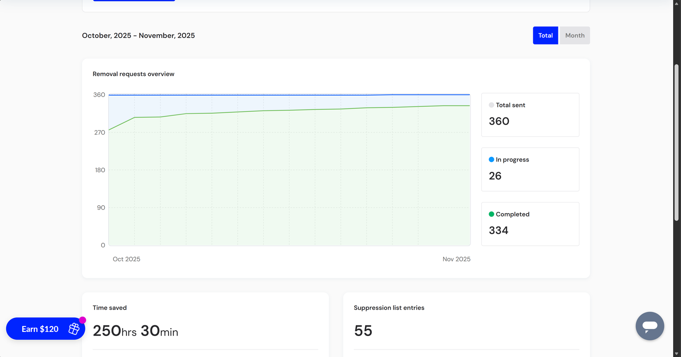Click the green Completed legend dot
Screen dimensions: 681x357
point(491,214)
